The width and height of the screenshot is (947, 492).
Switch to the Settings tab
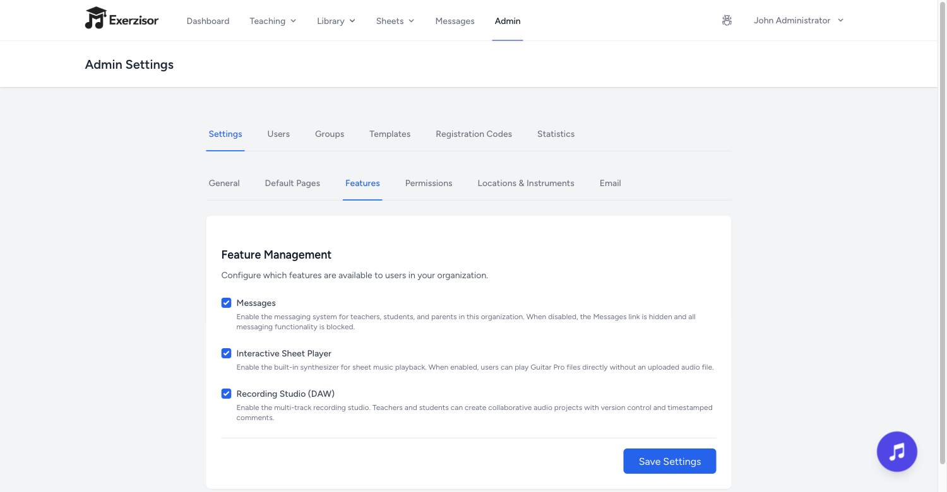pyautogui.click(x=225, y=134)
